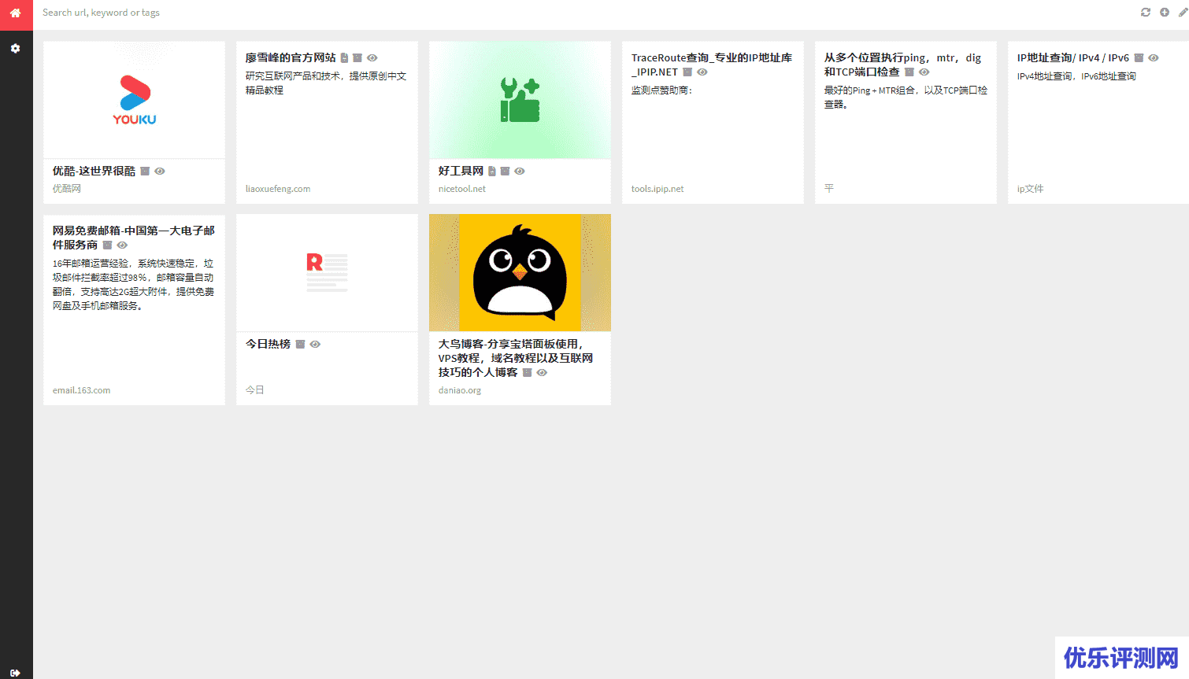The image size is (1189, 679).
Task: Toggle the eye icon on 优酷-这世界很酷
Action: (x=160, y=171)
